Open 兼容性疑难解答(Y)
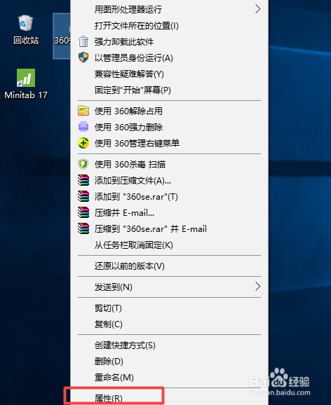The width and height of the screenshot is (331, 405). pyautogui.click(x=170, y=74)
